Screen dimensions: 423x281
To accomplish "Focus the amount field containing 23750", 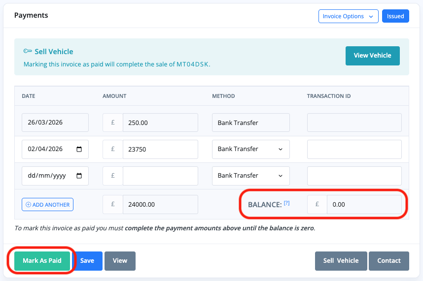I will (160, 149).
